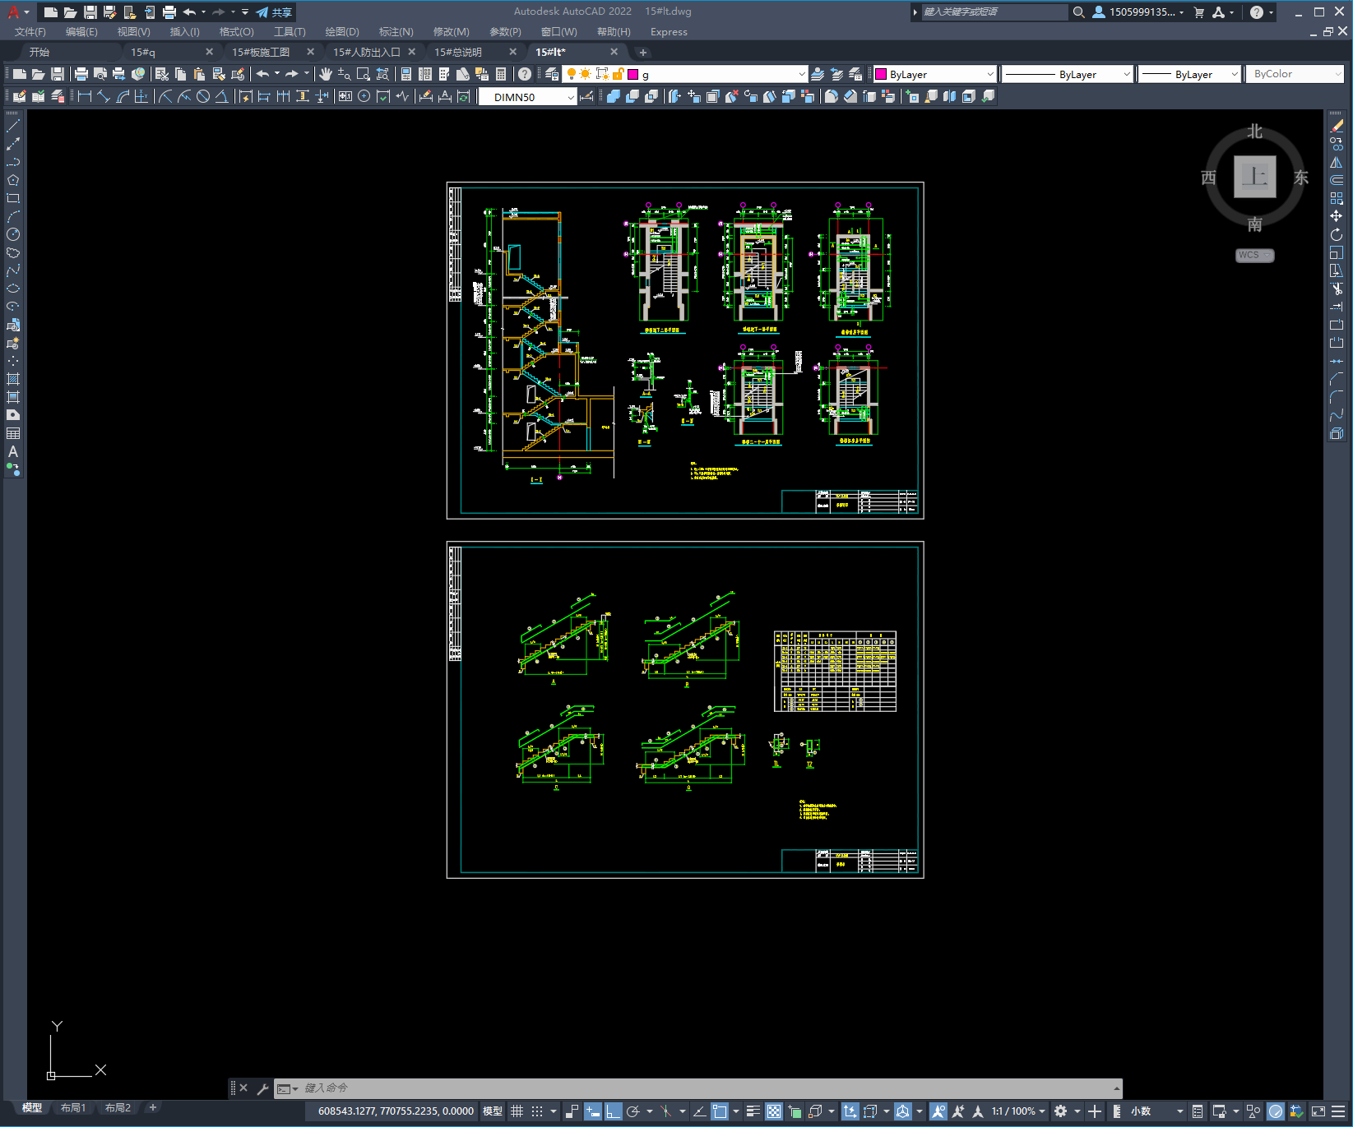This screenshot has width=1353, height=1127.
Task: Select the Move tool in modify toolbar
Action: click(x=1337, y=216)
